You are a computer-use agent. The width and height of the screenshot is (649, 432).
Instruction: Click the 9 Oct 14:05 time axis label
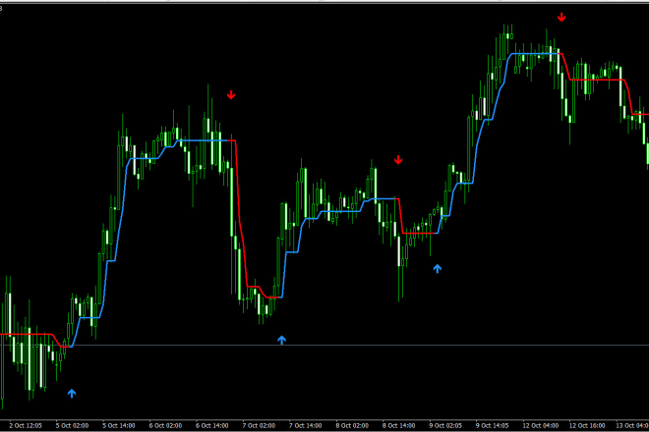point(492,426)
